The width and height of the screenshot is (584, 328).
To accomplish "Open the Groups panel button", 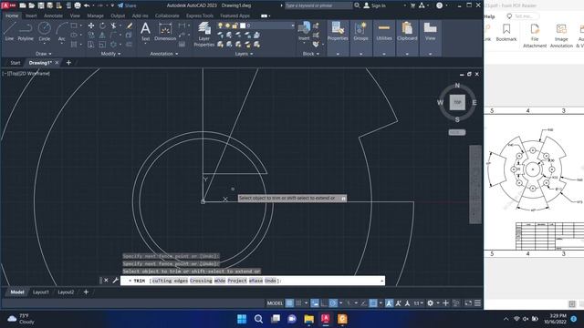I will click(360, 31).
